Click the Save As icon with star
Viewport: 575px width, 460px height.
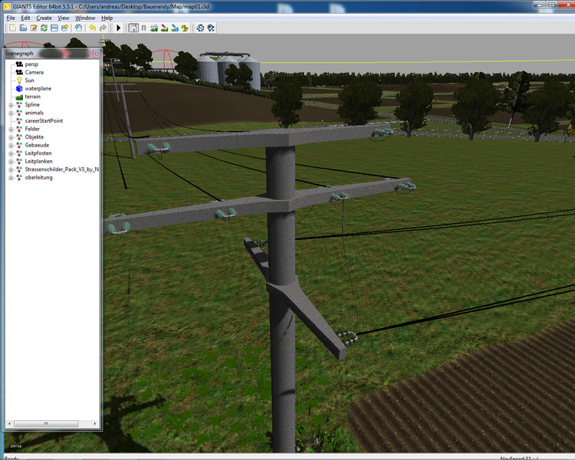click(x=65, y=28)
